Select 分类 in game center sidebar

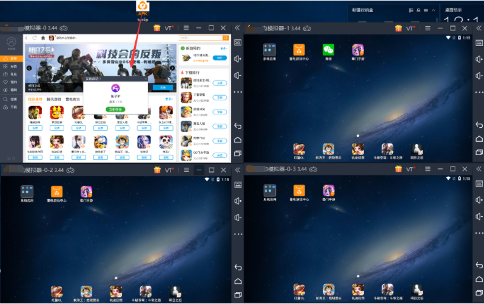11,66
